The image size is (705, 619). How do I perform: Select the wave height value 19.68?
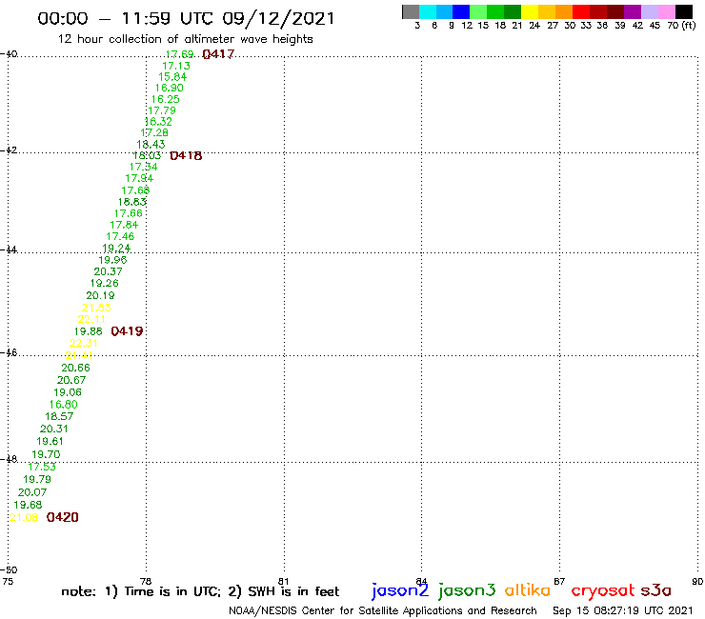(28, 506)
